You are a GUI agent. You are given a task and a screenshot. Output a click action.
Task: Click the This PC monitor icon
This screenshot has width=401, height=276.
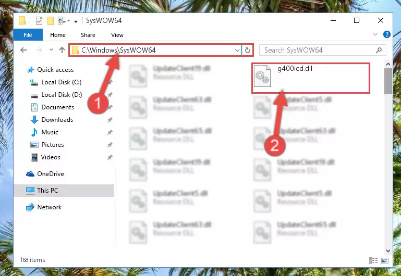(30, 191)
